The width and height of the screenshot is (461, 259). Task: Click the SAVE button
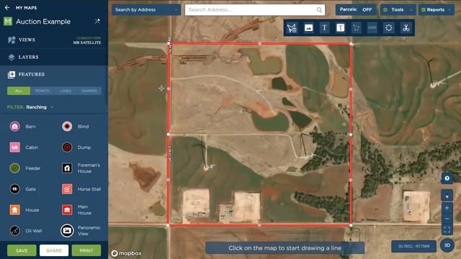pos(22,250)
